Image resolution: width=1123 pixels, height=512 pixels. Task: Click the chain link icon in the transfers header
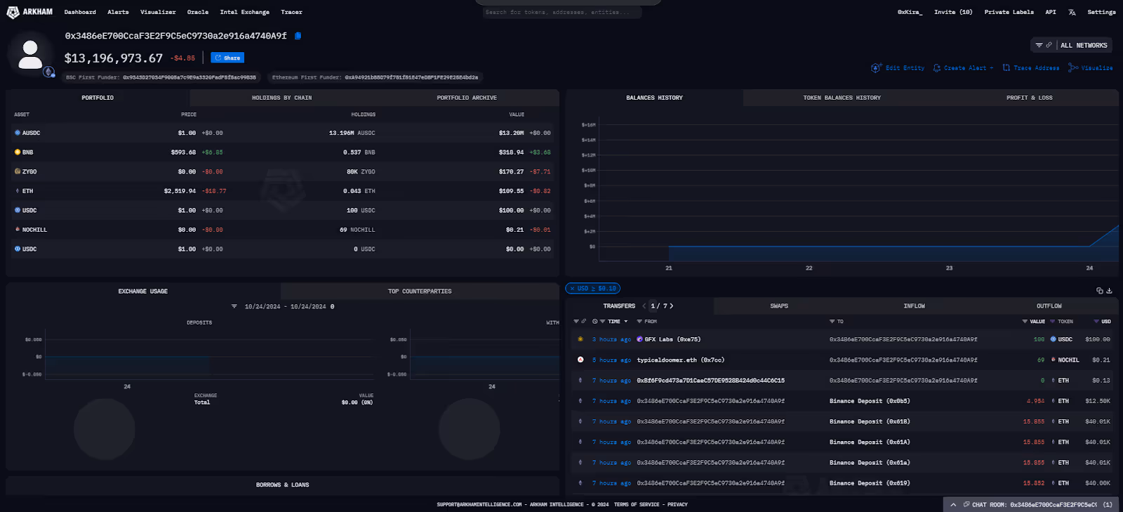pos(583,322)
